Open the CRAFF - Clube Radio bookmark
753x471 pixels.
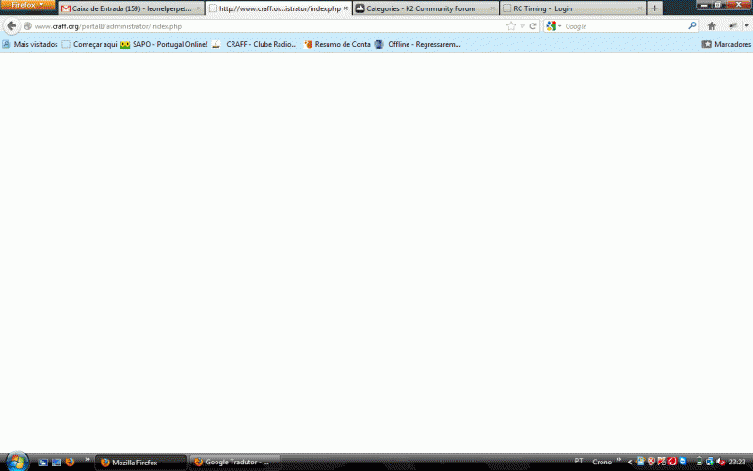(x=254, y=44)
